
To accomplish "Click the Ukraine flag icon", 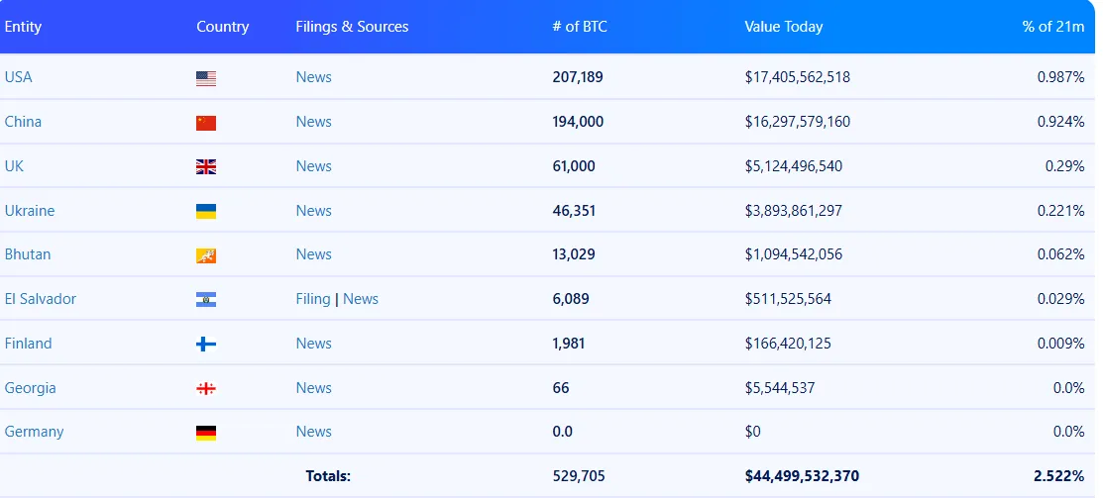I will tap(206, 212).
